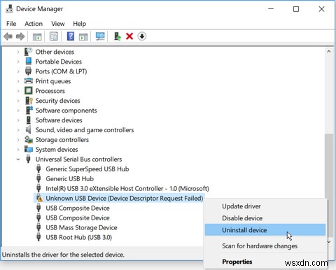Expand the Storage controllers node
Screen dimensions: 336x270
[x=18, y=140]
